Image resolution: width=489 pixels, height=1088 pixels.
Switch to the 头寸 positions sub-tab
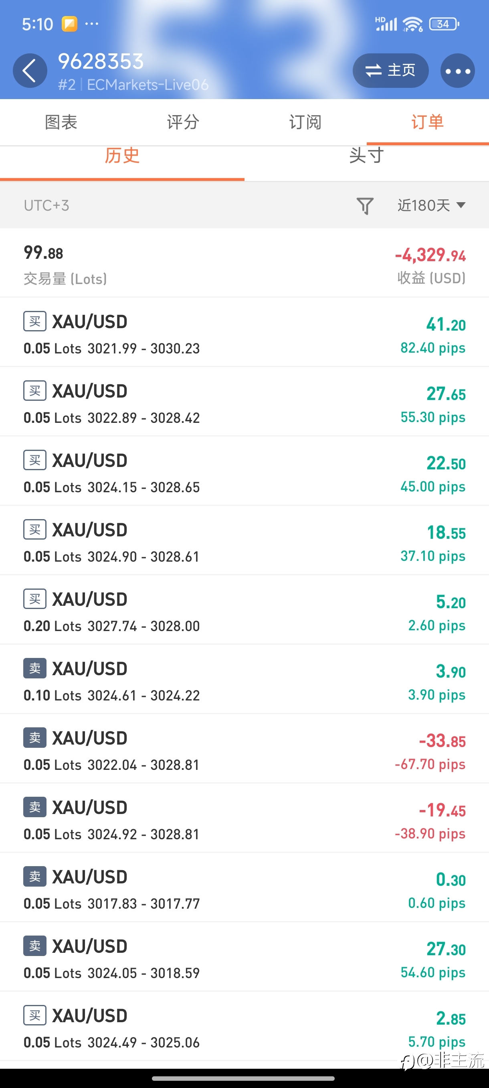pyautogui.click(x=367, y=155)
